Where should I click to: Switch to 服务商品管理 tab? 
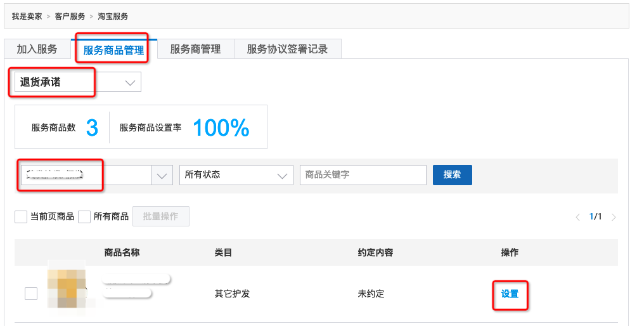(113, 50)
